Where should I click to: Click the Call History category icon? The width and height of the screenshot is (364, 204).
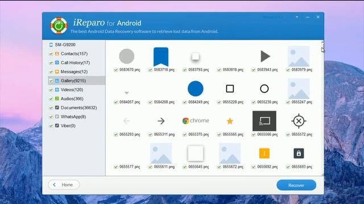click(x=57, y=63)
